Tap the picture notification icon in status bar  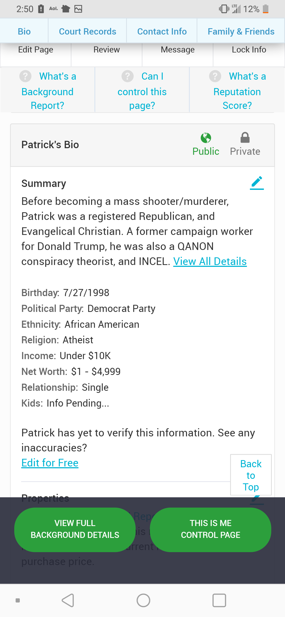tap(78, 9)
